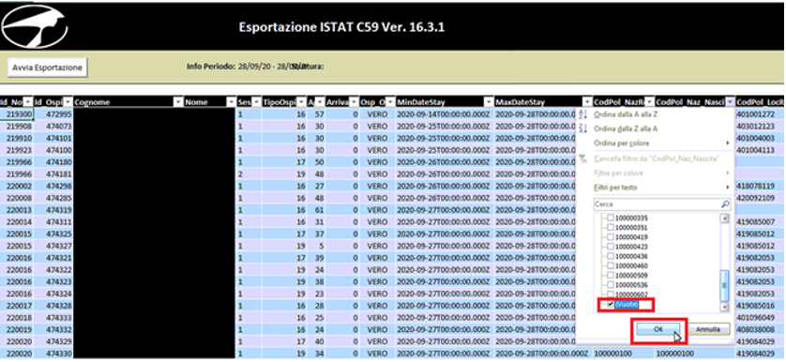Confirm the filter with OK
The width and height of the screenshot is (786, 362).
click(x=658, y=329)
